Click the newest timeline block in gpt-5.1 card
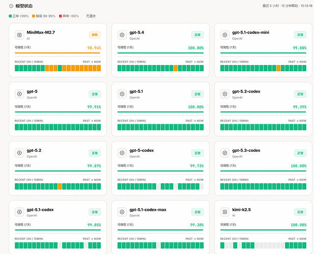The image size is (314, 254). tap(202, 127)
